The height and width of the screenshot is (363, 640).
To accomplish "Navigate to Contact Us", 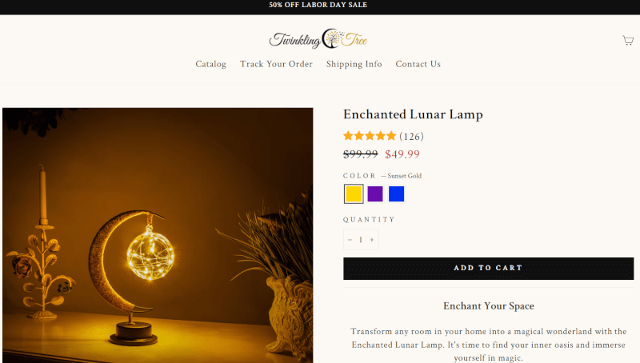I will click(418, 64).
